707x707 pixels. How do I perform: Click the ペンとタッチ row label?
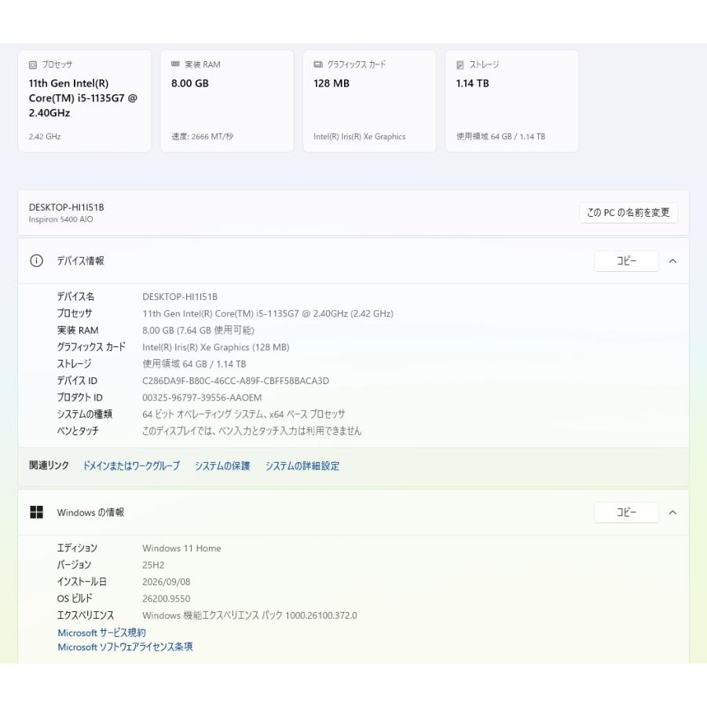[78, 431]
